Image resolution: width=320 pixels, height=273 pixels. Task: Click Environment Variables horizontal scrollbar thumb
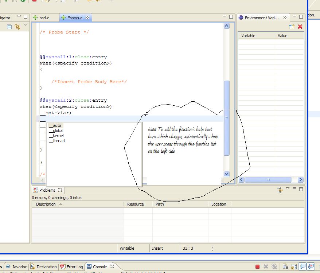[268, 180]
